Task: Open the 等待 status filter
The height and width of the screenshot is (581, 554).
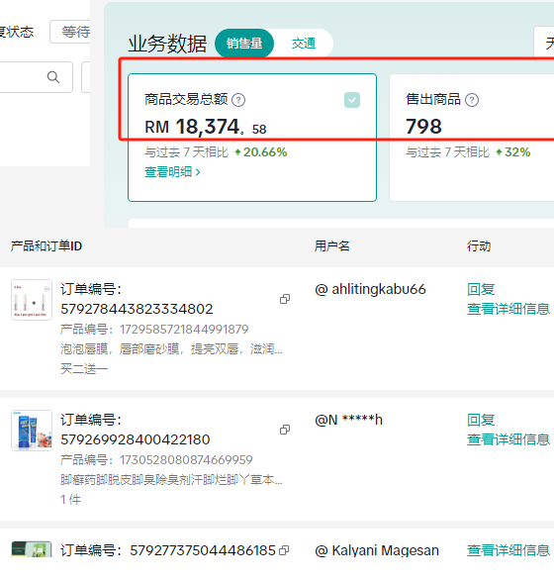Action: point(70,32)
